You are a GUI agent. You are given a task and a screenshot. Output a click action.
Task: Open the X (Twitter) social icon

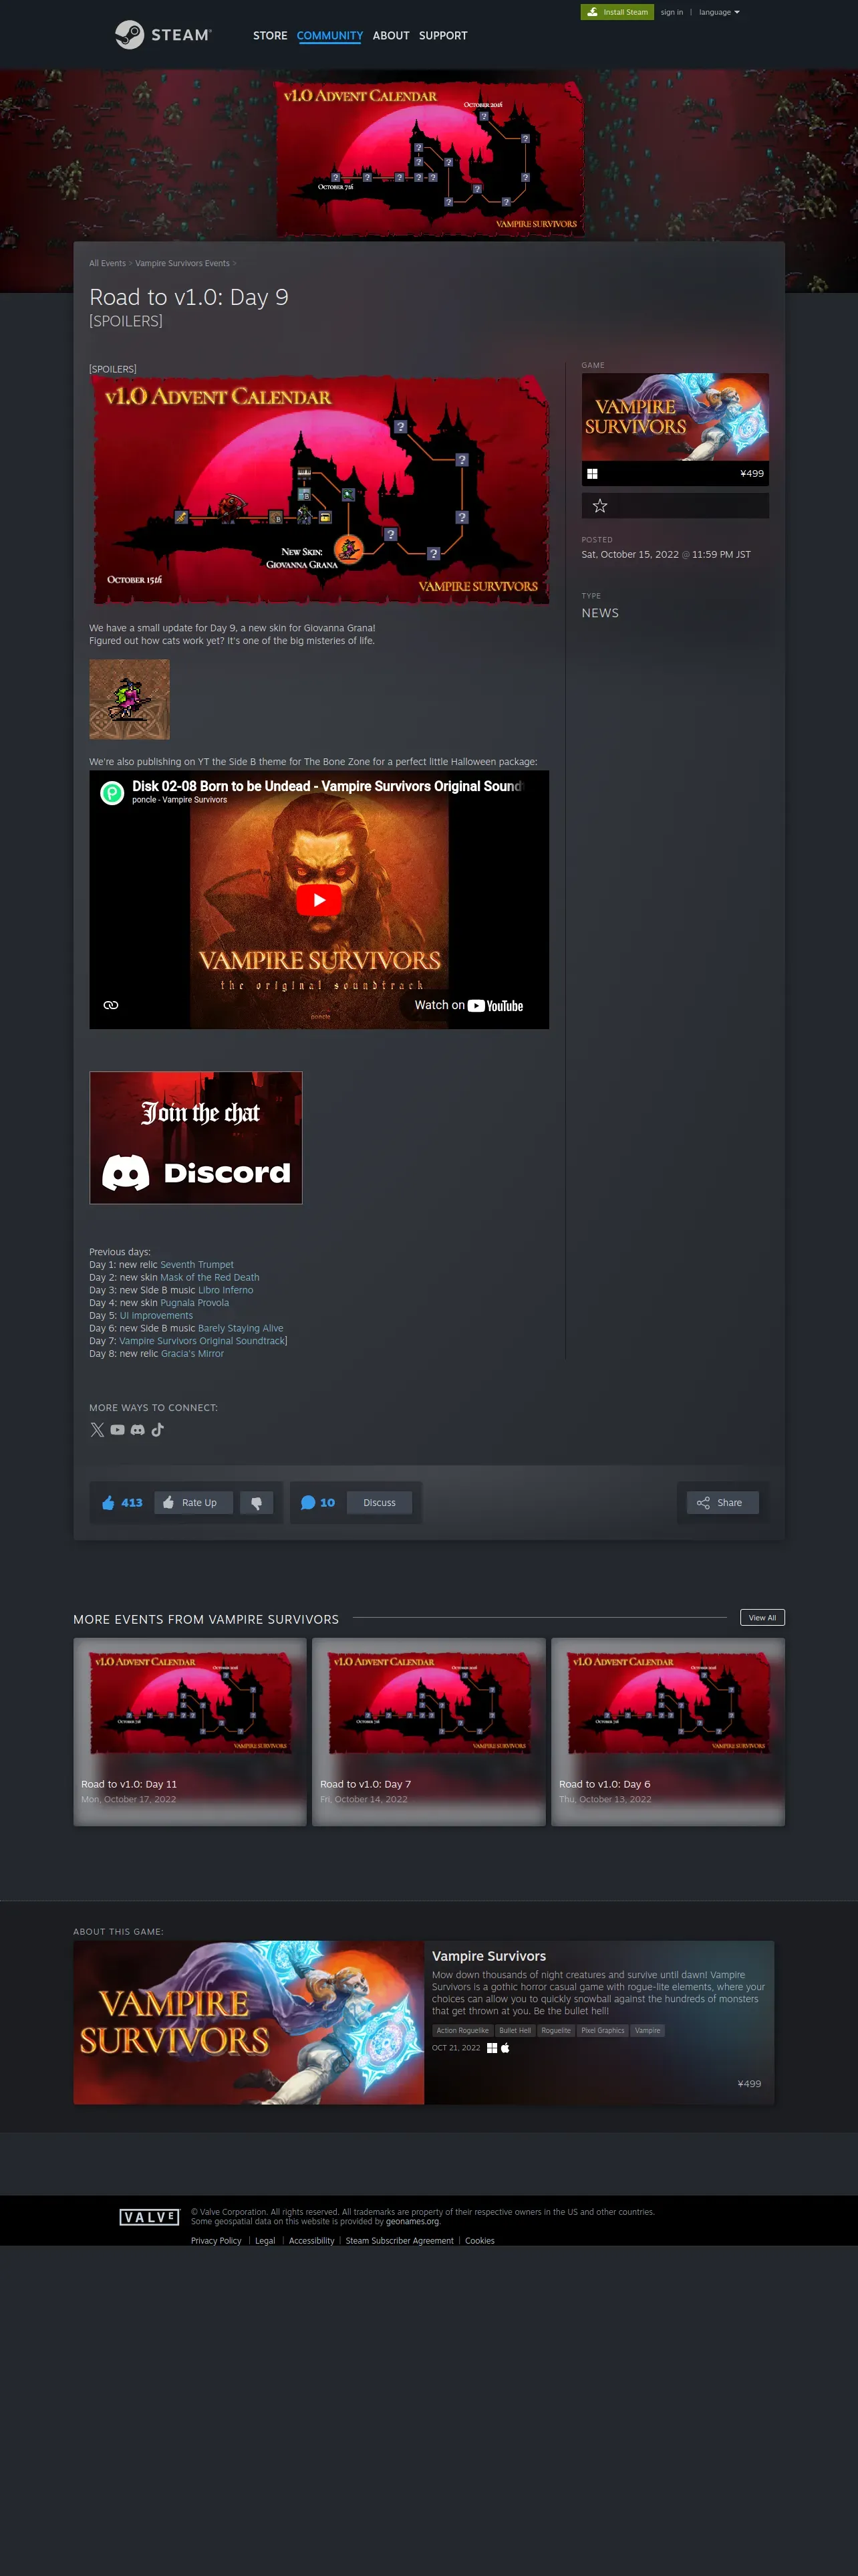pyautogui.click(x=97, y=1430)
